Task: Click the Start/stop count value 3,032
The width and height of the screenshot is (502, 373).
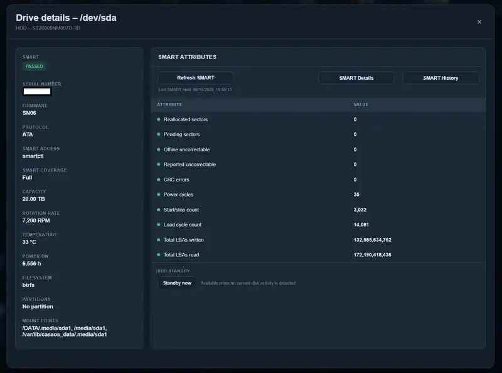Action: coord(360,210)
